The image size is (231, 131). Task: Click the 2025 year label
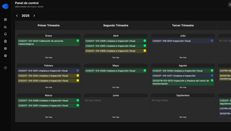(26, 16)
